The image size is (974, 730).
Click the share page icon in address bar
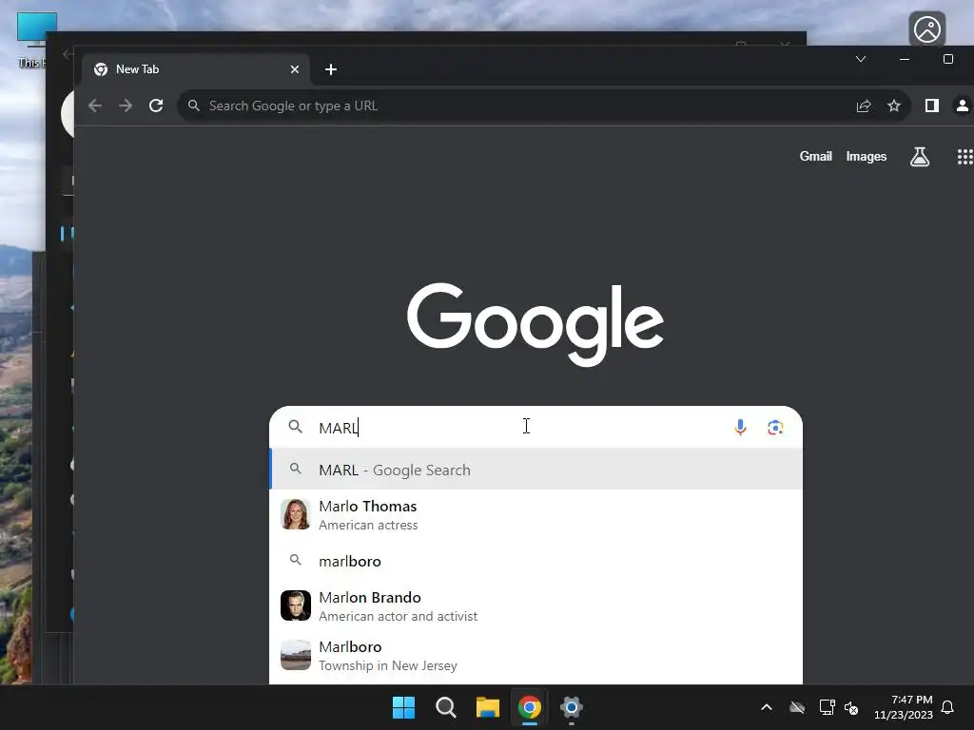click(x=864, y=106)
